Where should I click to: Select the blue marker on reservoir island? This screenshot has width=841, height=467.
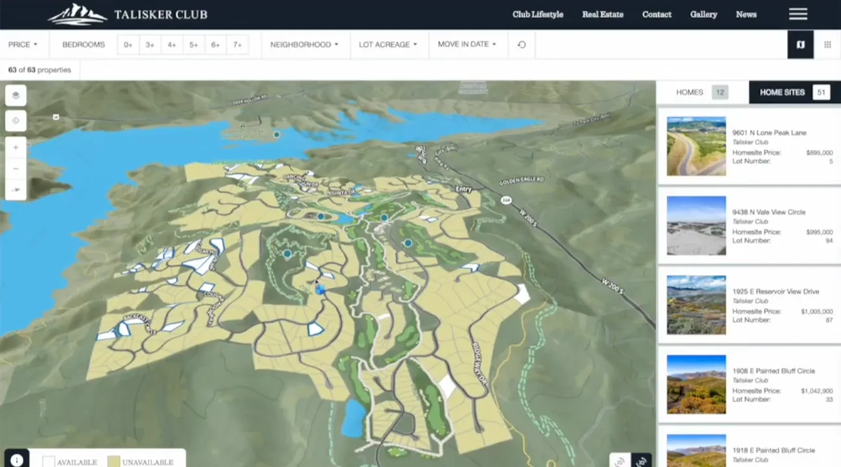point(276,134)
